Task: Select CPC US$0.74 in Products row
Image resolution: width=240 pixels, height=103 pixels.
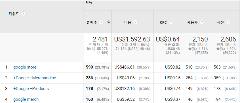Action: 173,89
